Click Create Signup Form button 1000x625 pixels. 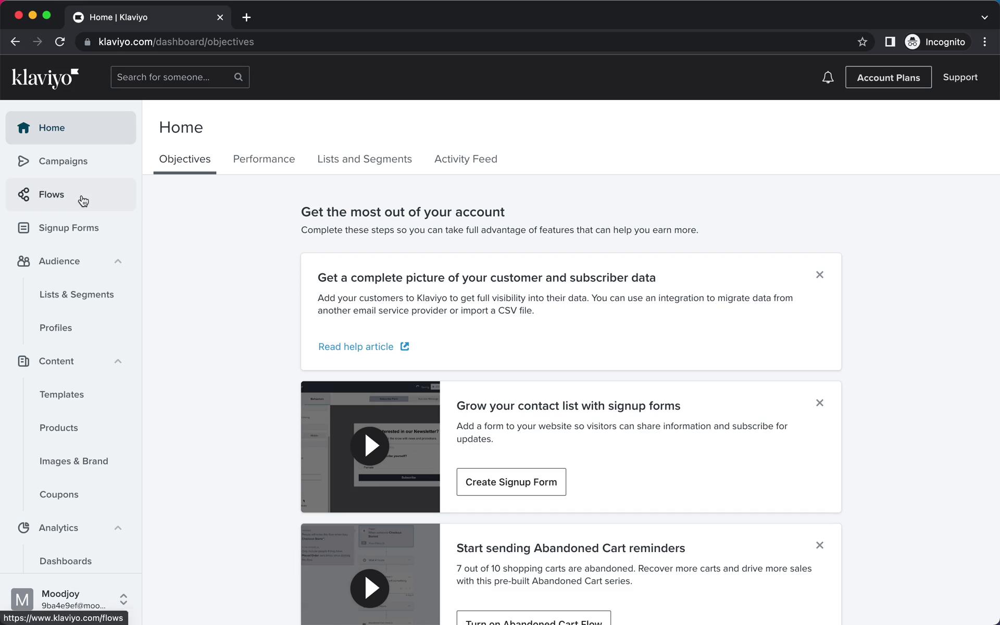(x=511, y=482)
